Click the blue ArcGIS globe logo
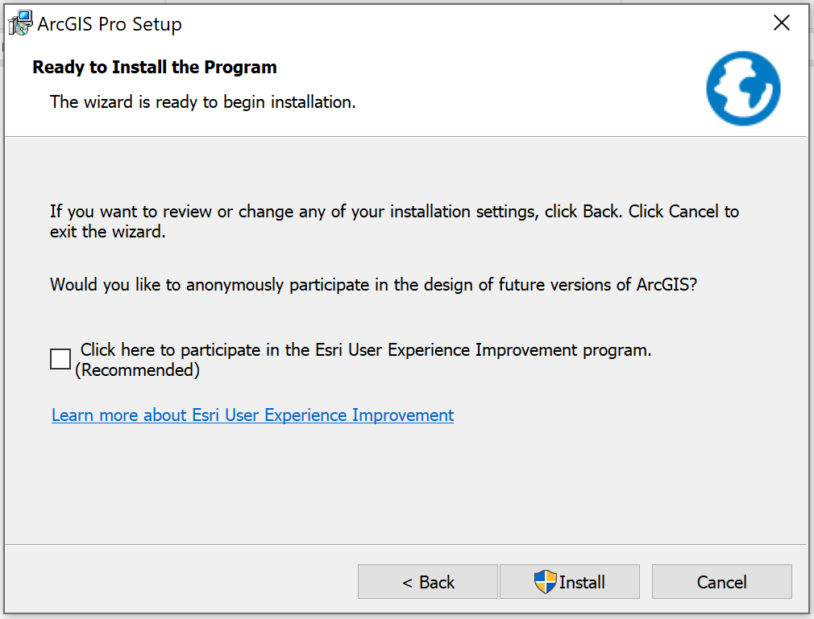 743,89
